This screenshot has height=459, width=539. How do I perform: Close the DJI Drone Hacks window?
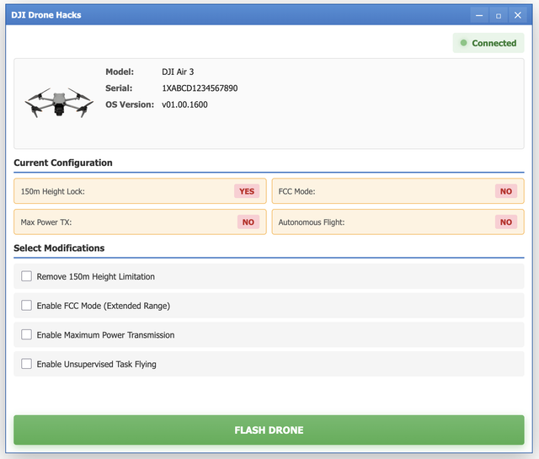518,15
